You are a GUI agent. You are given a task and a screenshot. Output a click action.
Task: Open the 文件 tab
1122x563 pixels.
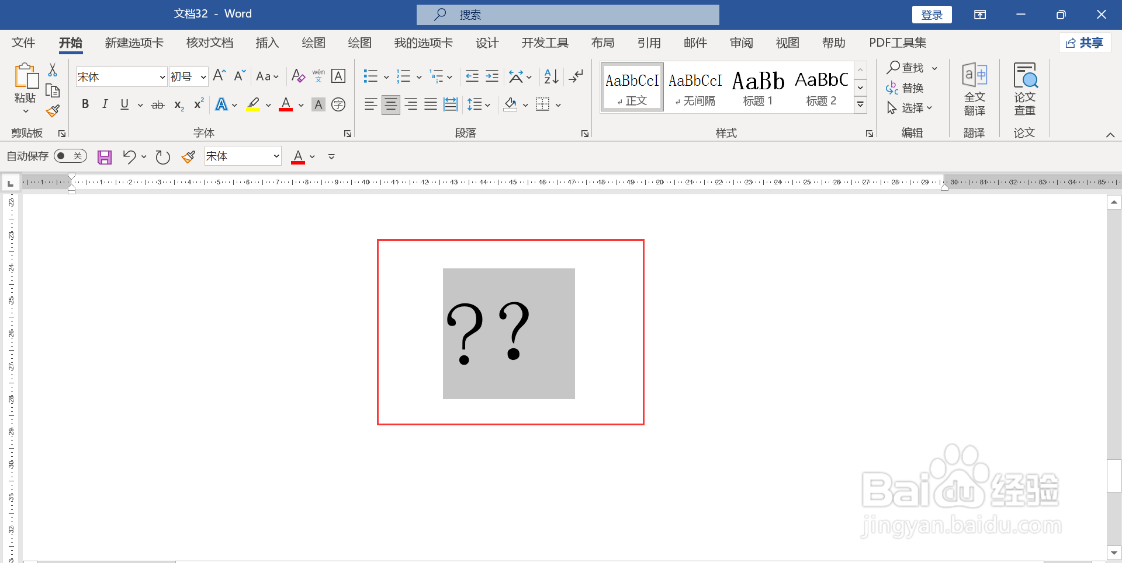click(x=23, y=43)
